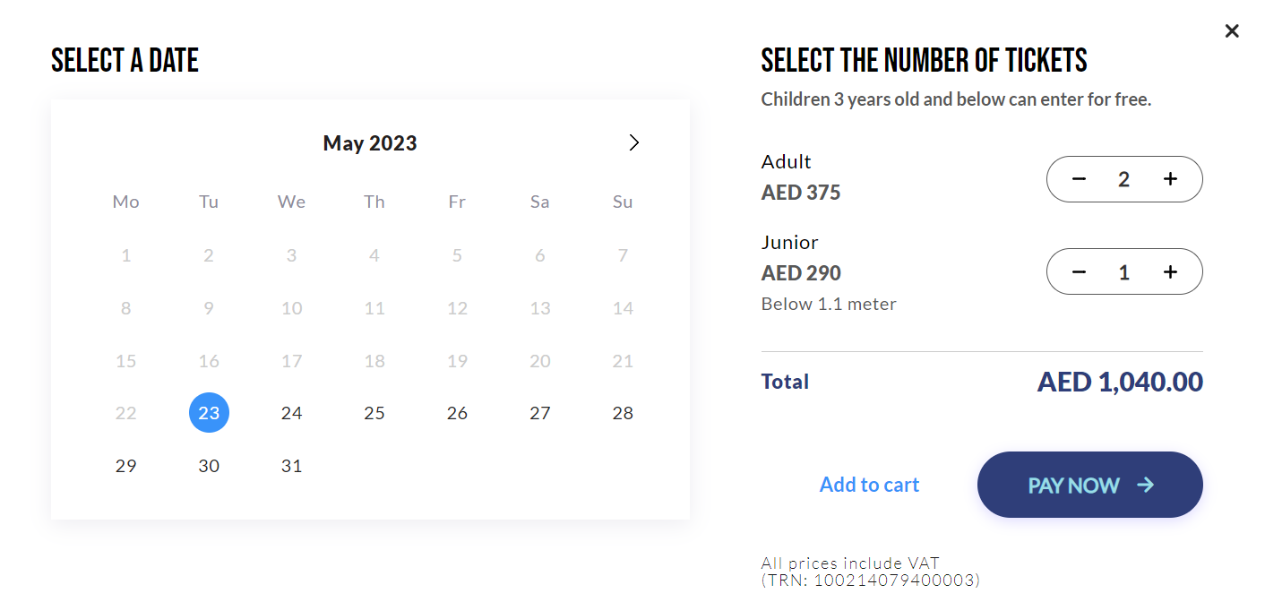
Task: Decrease Junior ticket count
Action: [1079, 272]
